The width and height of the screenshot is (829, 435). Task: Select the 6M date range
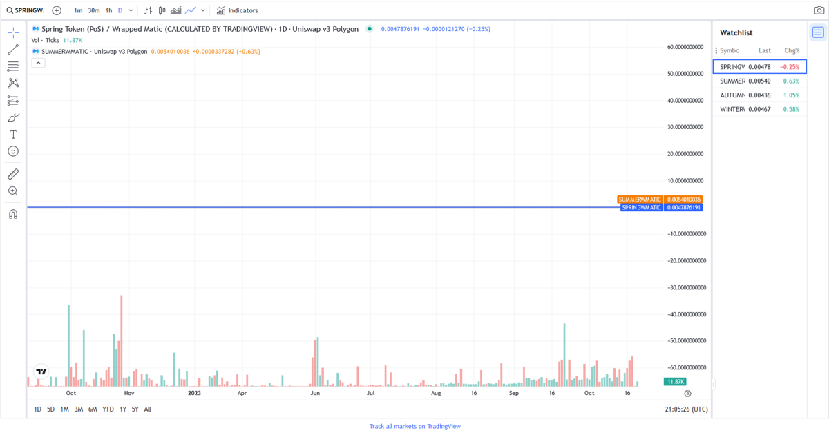coord(93,409)
